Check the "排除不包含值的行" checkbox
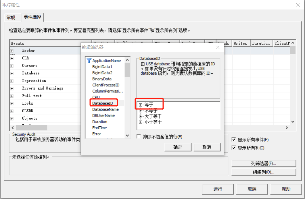The image size is (305, 199). point(139,136)
